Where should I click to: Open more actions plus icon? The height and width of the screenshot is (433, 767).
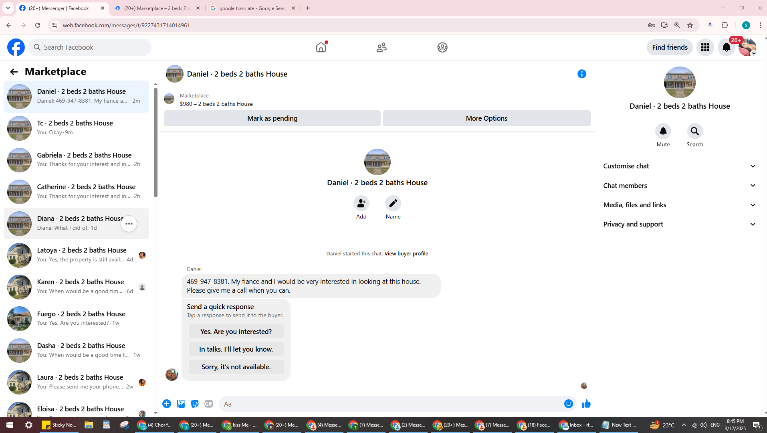167,404
